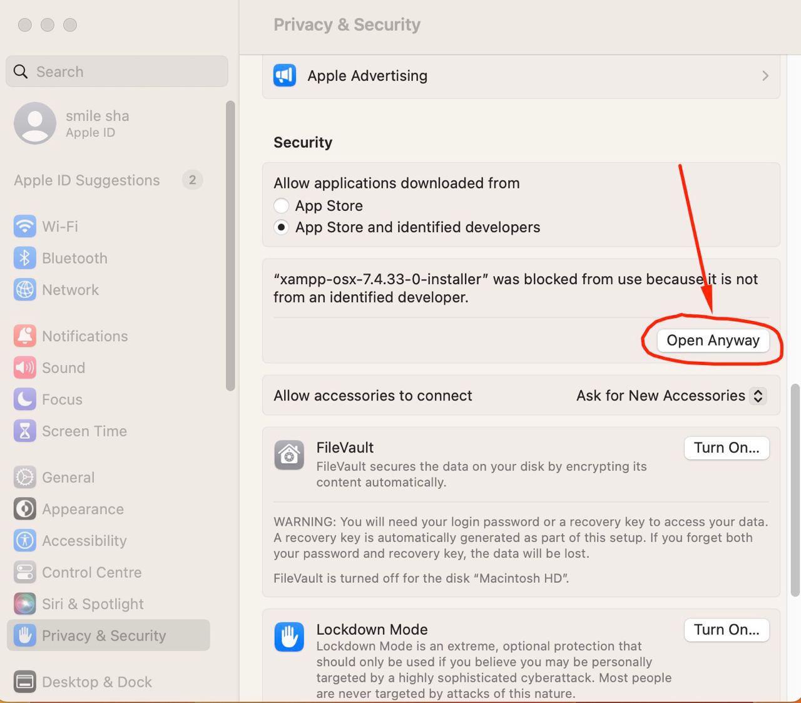
Task: Open the Screen Time pane
Action: point(108,431)
